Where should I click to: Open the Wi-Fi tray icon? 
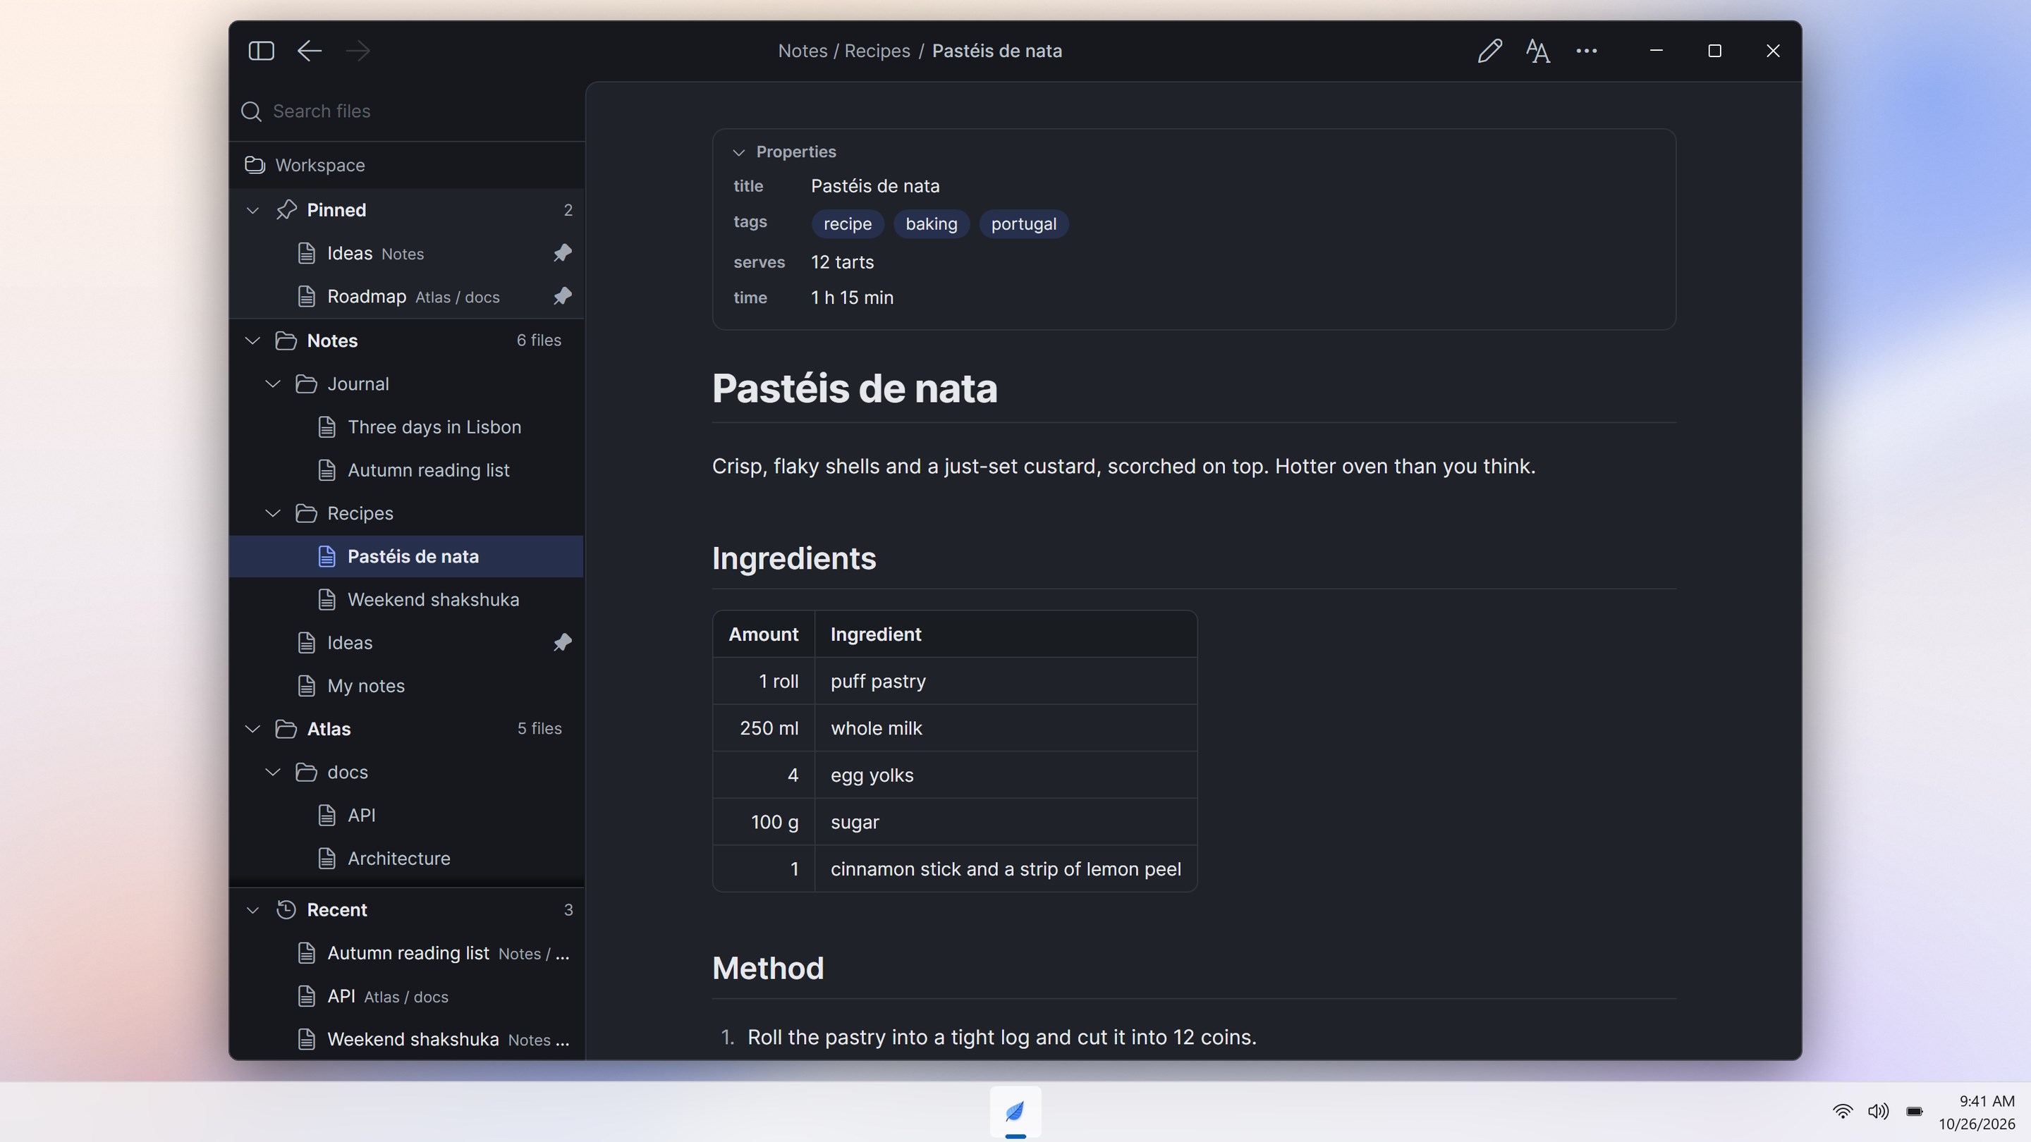[1843, 1111]
